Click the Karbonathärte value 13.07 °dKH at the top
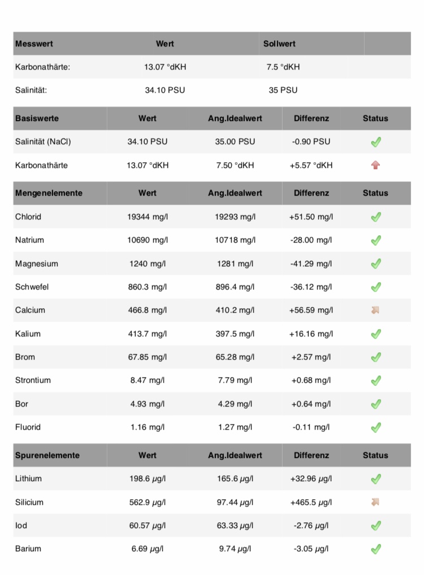 [165, 67]
